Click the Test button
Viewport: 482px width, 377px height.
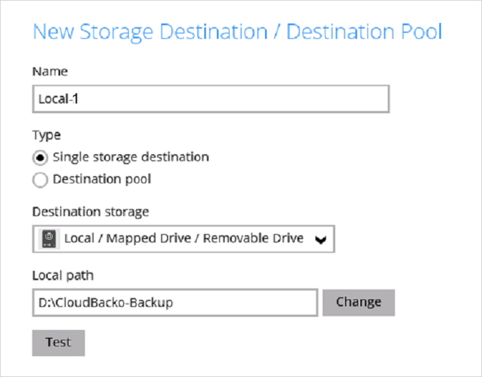click(x=59, y=343)
